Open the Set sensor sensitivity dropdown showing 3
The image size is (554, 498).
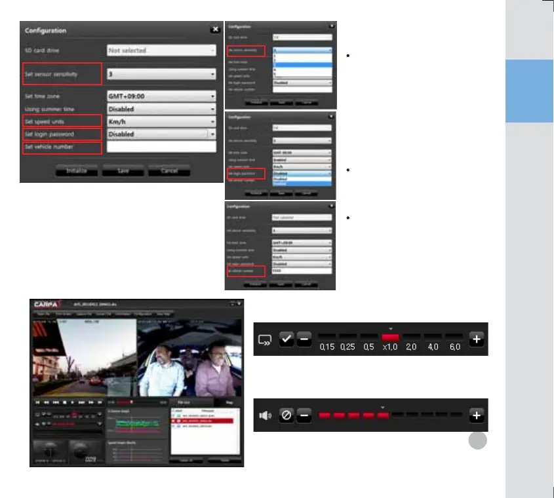[161, 74]
